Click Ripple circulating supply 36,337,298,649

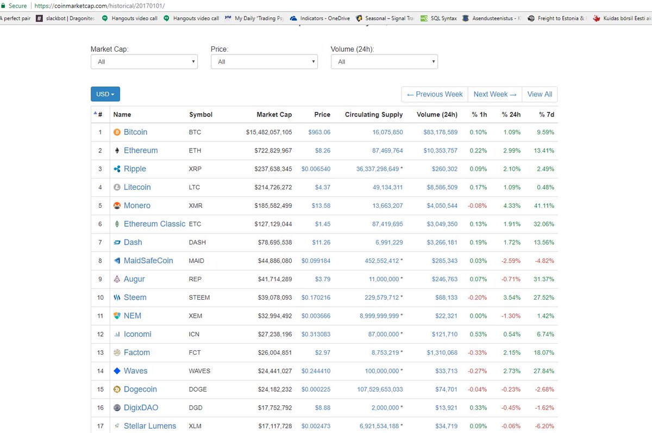[x=378, y=169]
